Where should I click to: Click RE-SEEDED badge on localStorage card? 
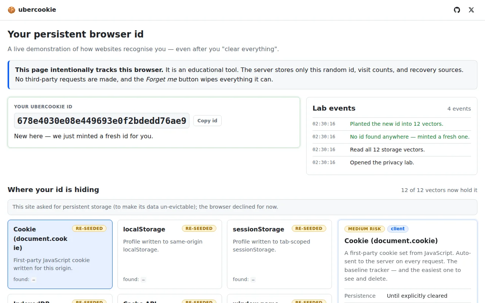(199, 228)
